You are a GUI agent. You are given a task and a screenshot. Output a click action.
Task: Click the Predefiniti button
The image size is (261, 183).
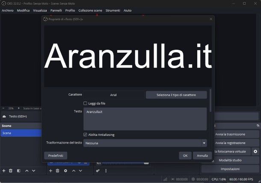pos(56,156)
